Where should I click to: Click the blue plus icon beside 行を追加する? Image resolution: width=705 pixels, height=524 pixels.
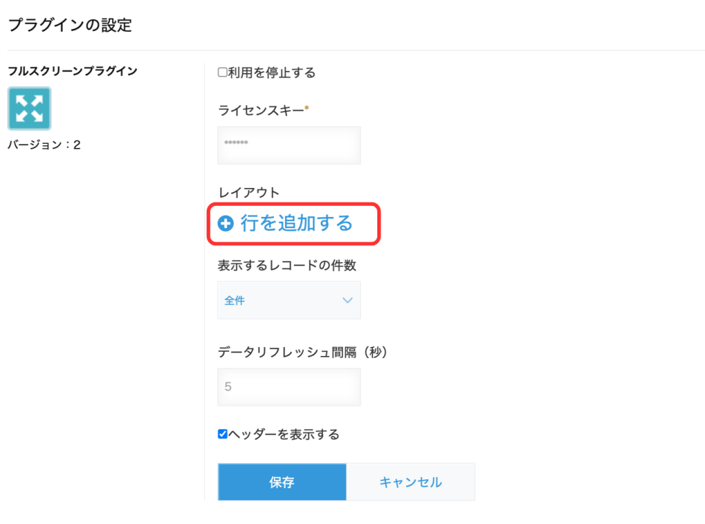coord(226,223)
